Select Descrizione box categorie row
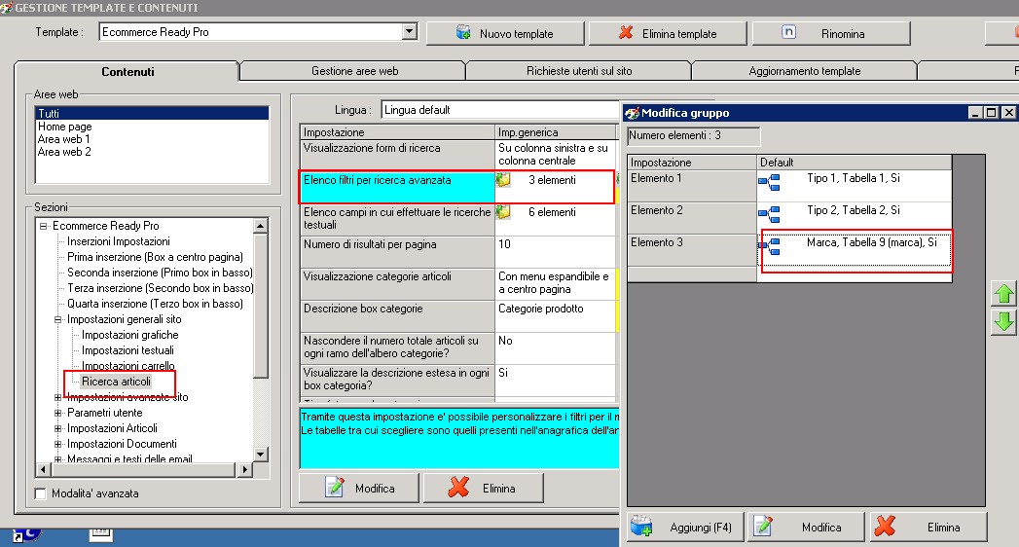 (x=458, y=315)
